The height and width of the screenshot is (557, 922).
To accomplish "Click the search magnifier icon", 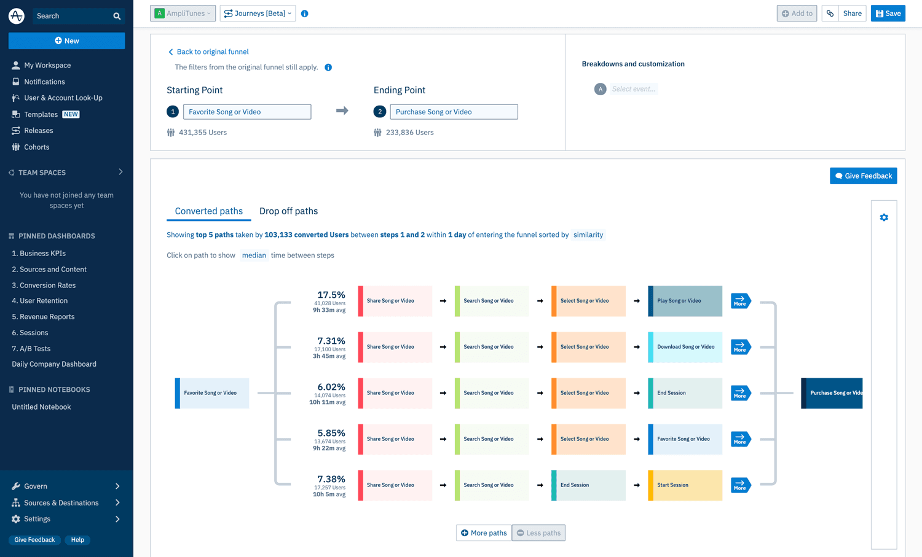I will click(117, 16).
